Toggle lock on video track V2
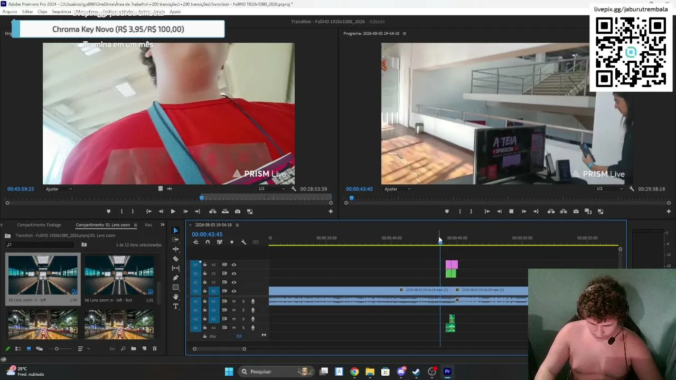Screen dimensions: 676x380 tap(205, 282)
